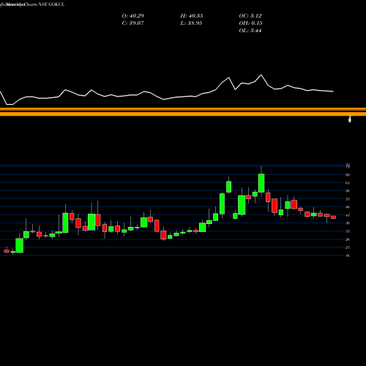Click the "OL: 3.44" reading
This screenshot has height=366, width=366.
coord(250,31)
